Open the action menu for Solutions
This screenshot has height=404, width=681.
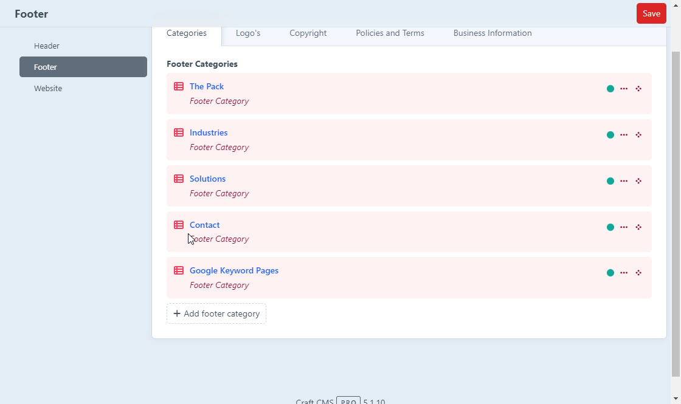click(x=624, y=180)
